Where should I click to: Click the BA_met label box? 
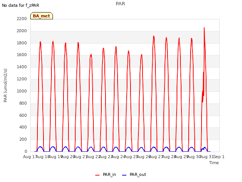(x=42, y=16)
